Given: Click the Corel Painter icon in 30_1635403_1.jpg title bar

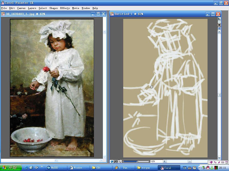Looking at the screenshot, I should [3, 14].
